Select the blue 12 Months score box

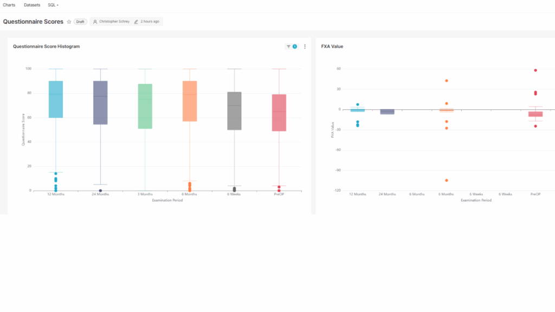click(x=56, y=99)
